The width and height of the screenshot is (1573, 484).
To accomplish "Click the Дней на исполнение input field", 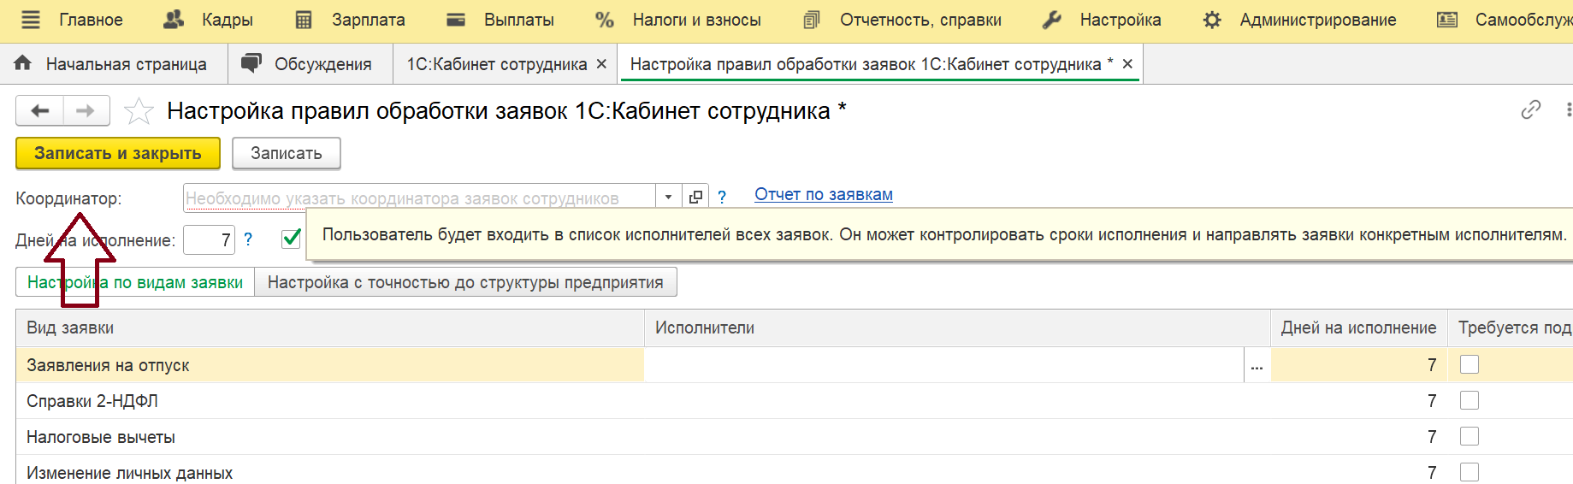I will coord(209,240).
